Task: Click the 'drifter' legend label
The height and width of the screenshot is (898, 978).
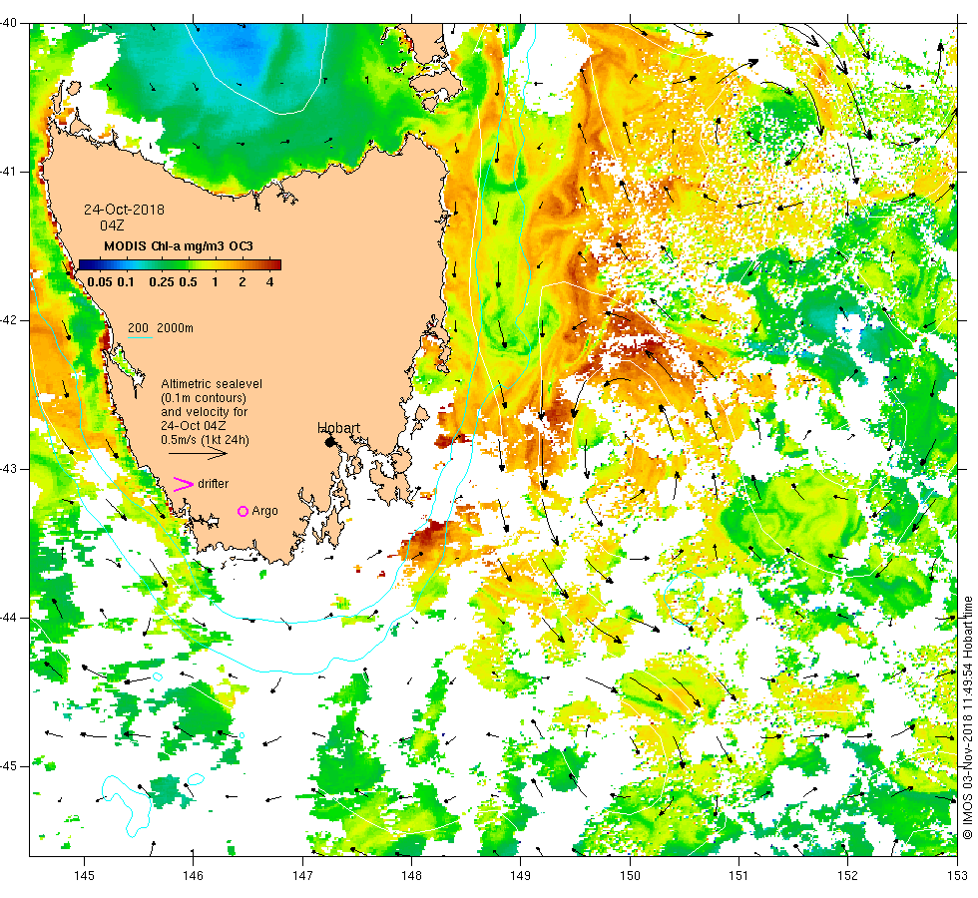Action: tap(214, 484)
